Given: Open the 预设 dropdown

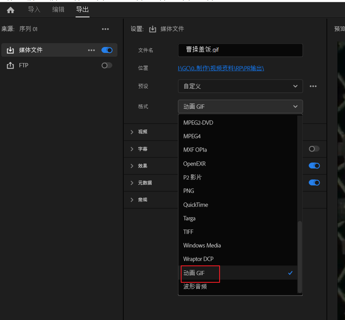Looking at the screenshot, I should [240, 86].
